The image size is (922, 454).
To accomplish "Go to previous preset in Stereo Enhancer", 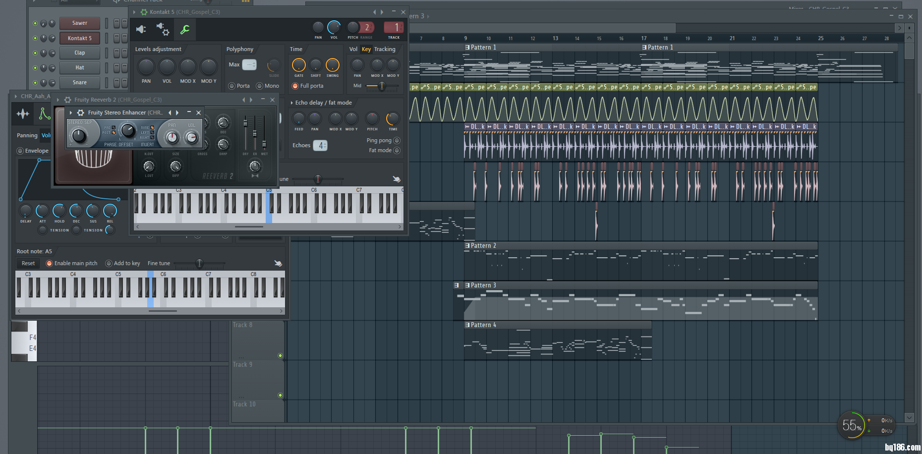I will pyautogui.click(x=170, y=113).
